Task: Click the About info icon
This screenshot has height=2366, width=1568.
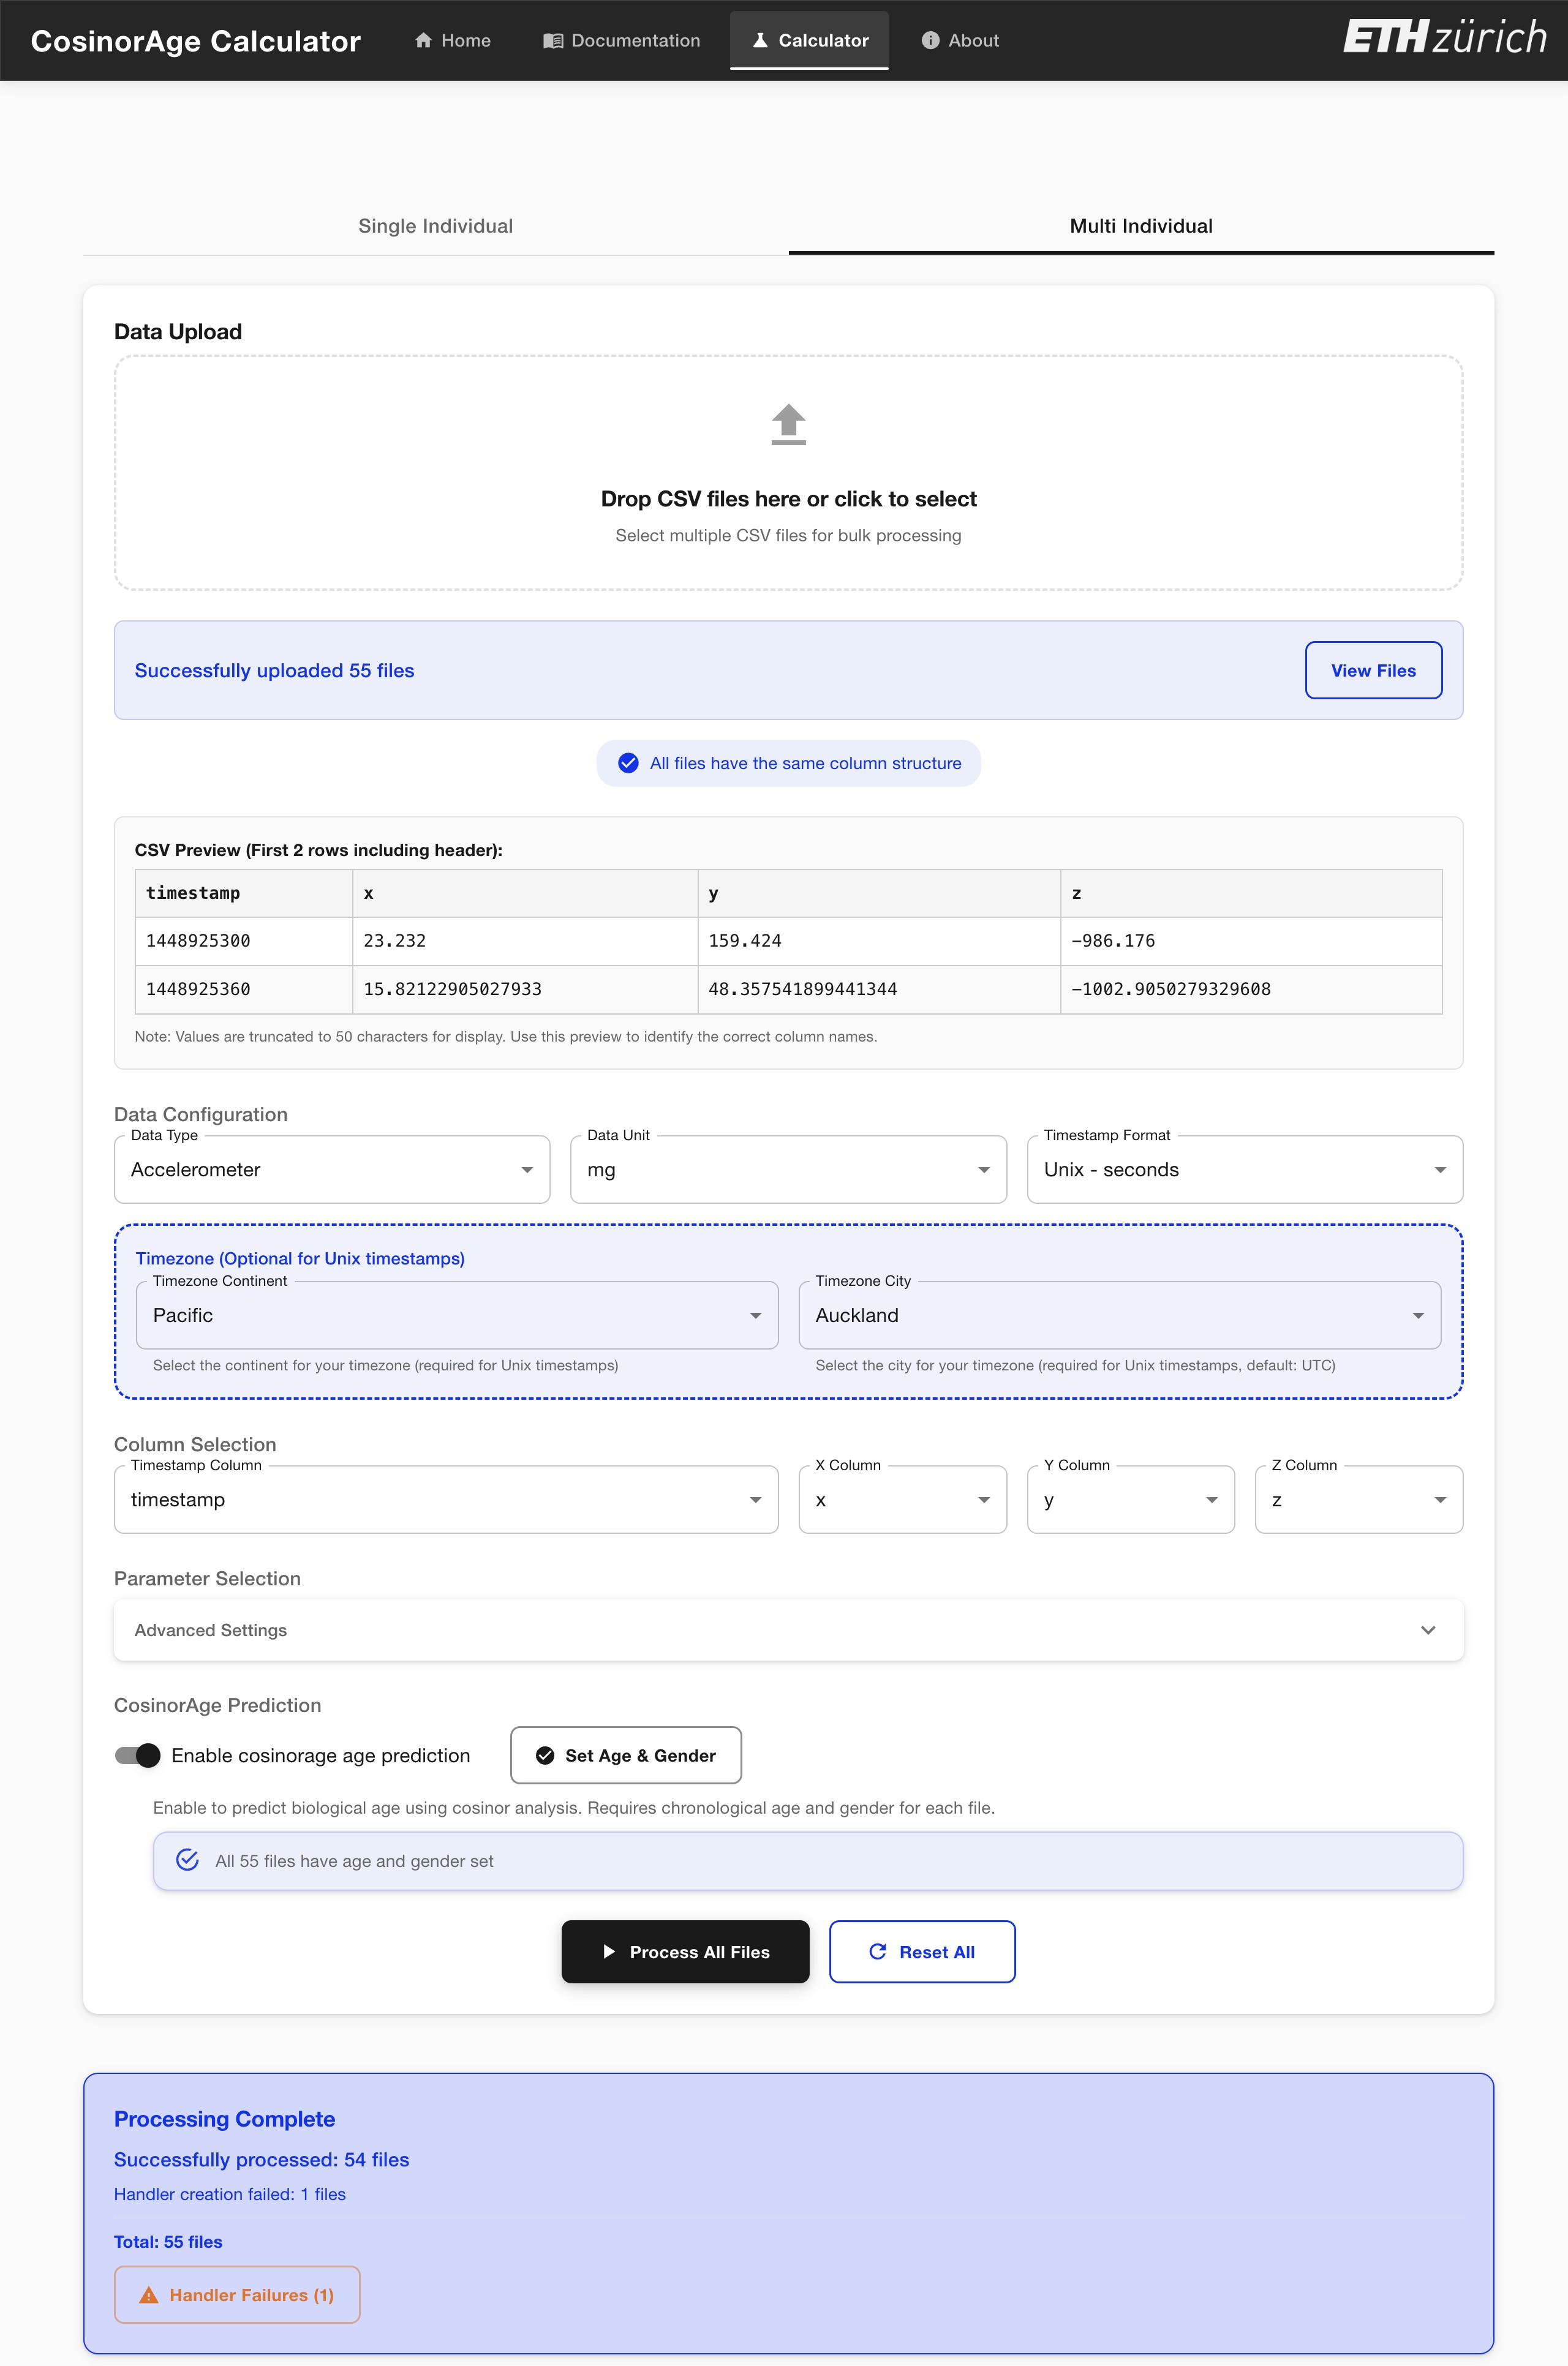Action: tap(930, 40)
